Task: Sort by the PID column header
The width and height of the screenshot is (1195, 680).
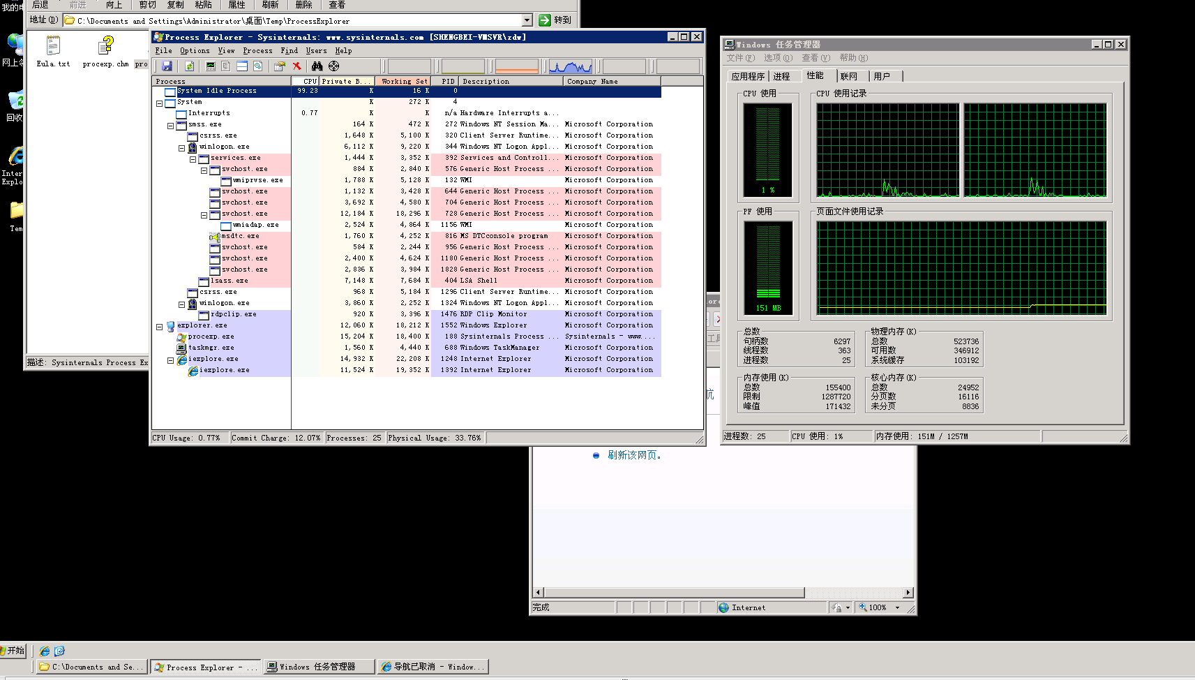Action: click(x=445, y=82)
